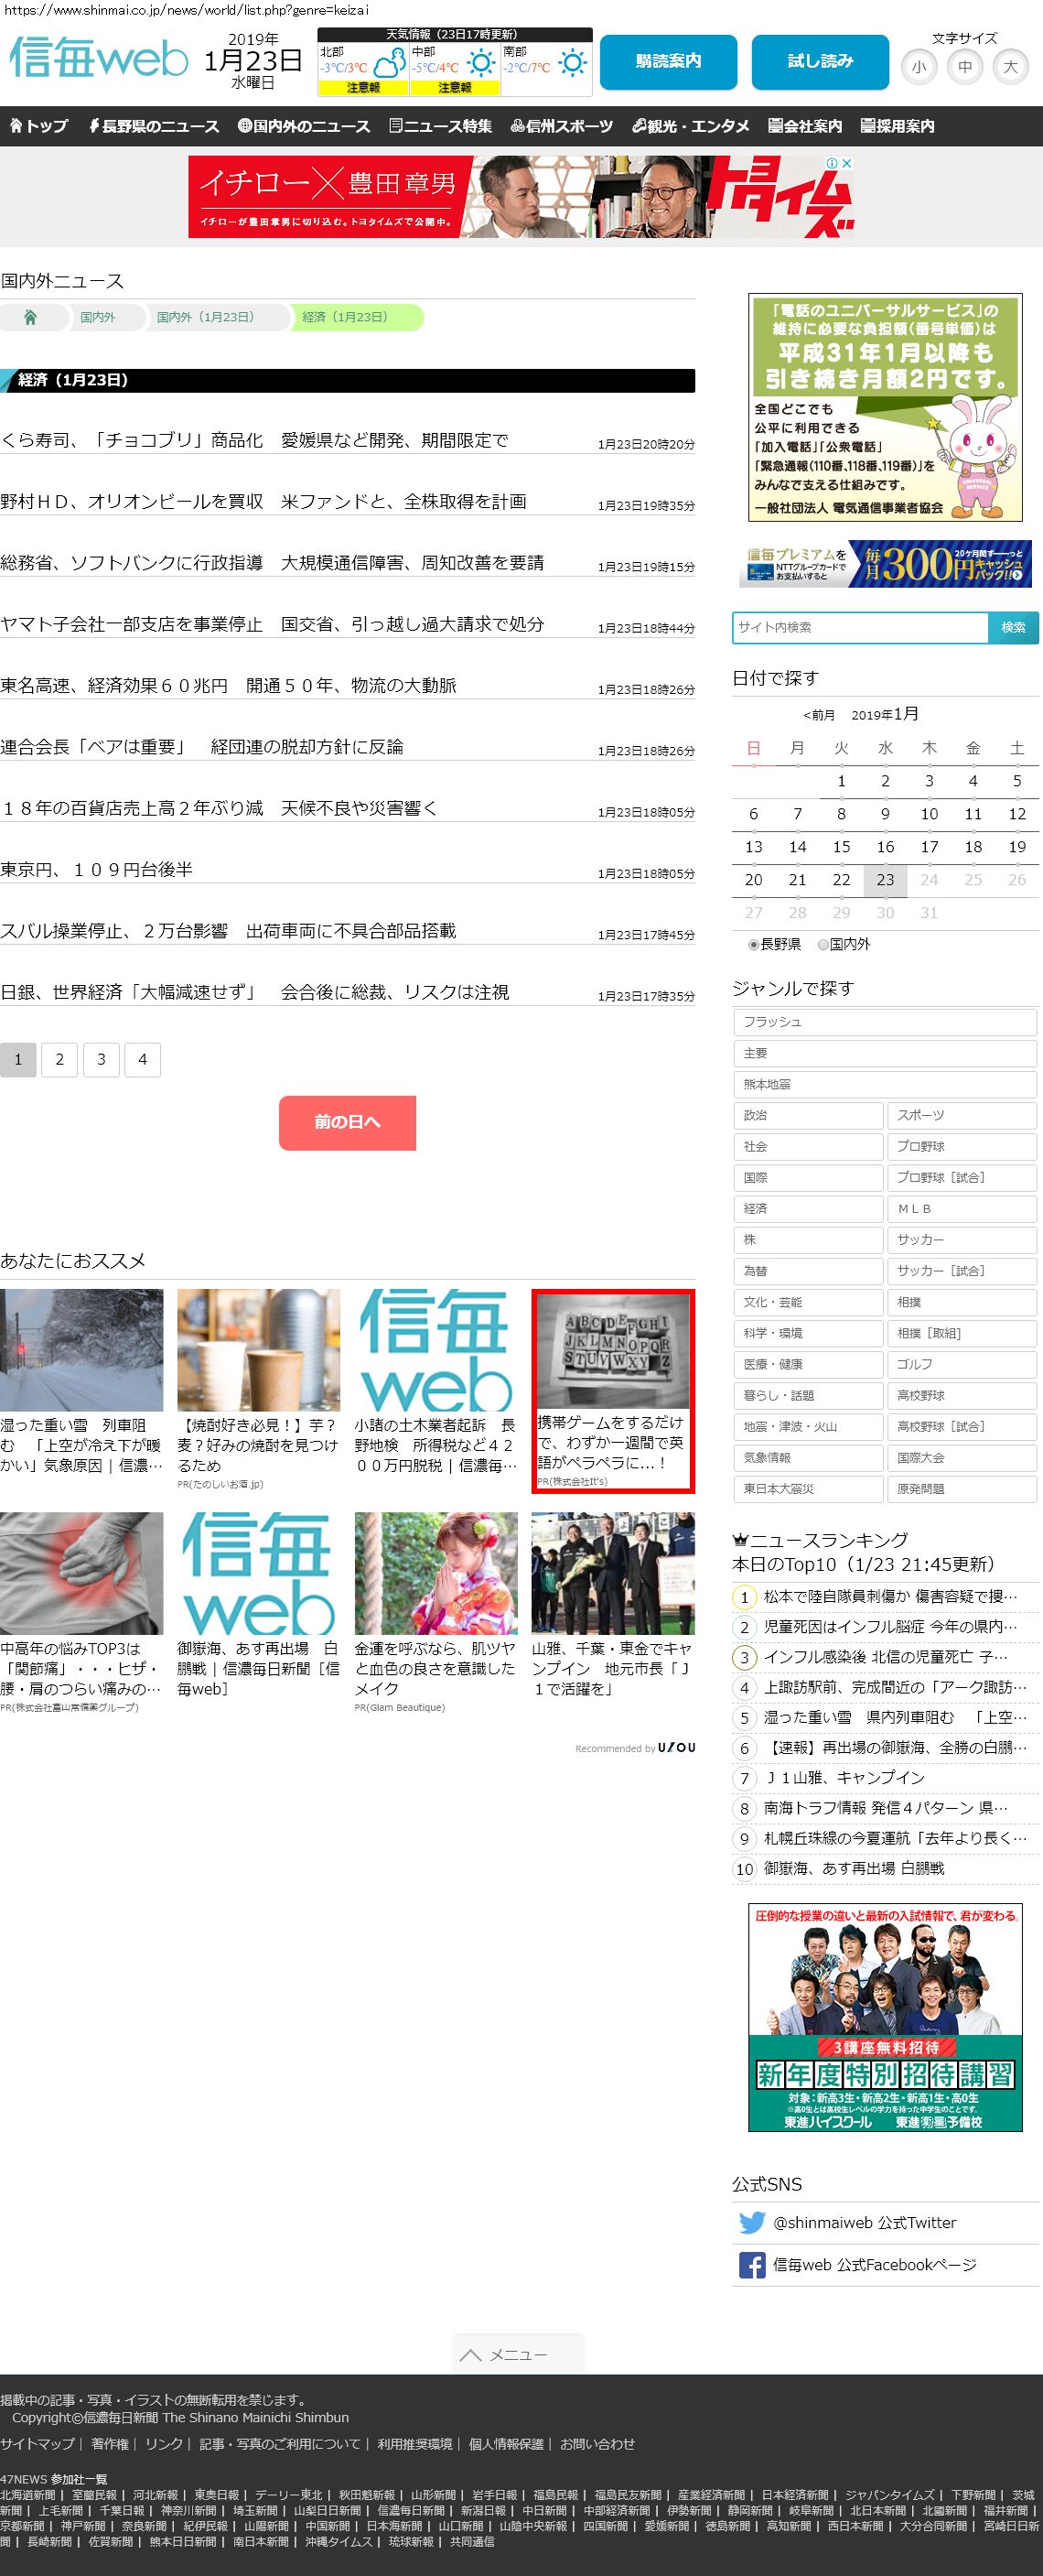Open 信州スポーツ menu
The image size is (1043, 2576).
562,126
